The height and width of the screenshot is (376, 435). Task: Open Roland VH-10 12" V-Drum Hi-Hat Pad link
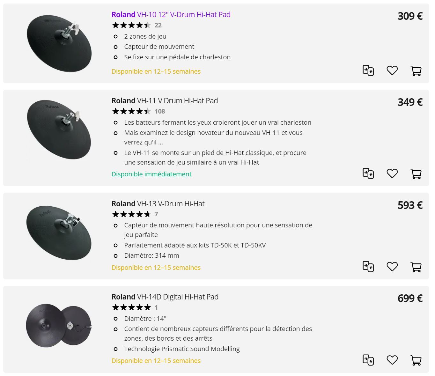[x=171, y=15]
